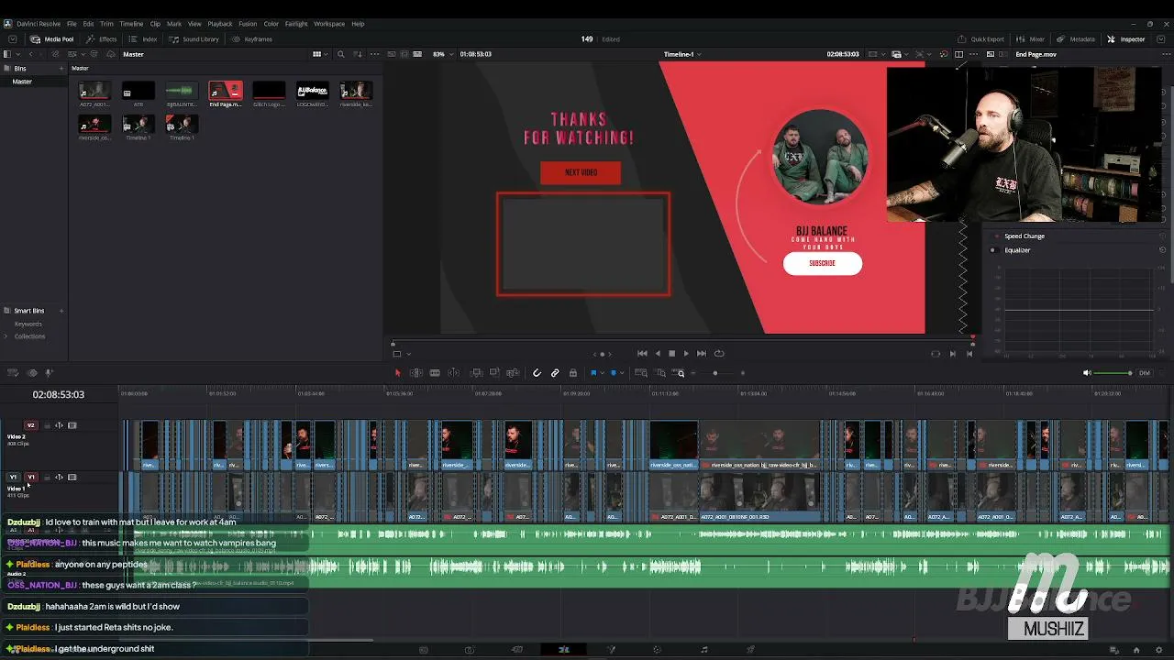Screen dimensions: 1174x660
Task: Toggle position lock padlock icon
Action: pos(573,373)
